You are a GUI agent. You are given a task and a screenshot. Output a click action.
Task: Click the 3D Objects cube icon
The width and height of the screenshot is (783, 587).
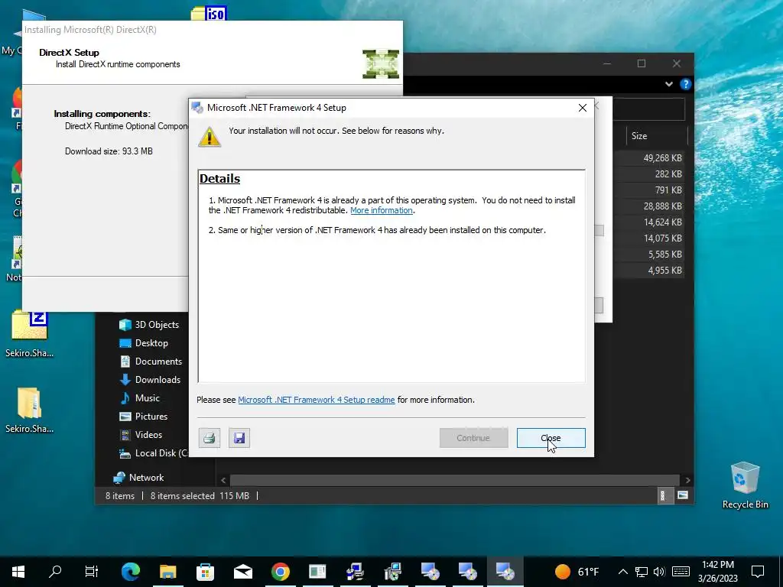[x=125, y=324]
